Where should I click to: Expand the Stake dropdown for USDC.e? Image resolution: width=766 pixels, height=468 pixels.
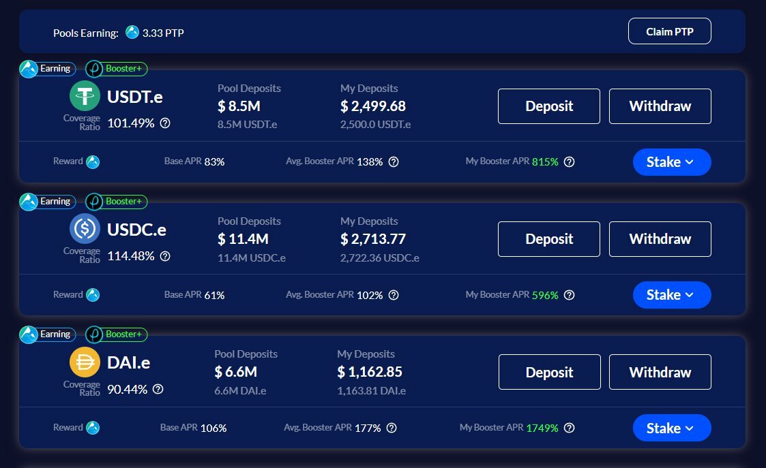[x=672, y=295]
